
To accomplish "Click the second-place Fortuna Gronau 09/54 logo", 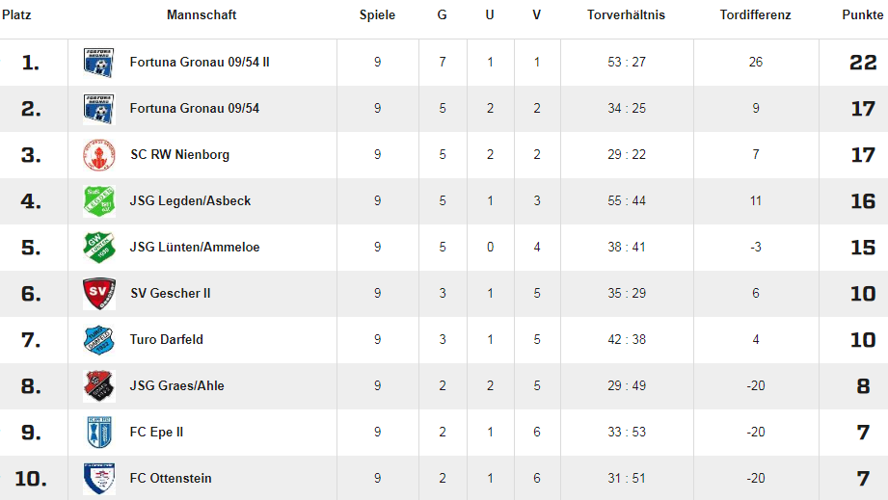I will pyautogui.click(x=99, y=109).
